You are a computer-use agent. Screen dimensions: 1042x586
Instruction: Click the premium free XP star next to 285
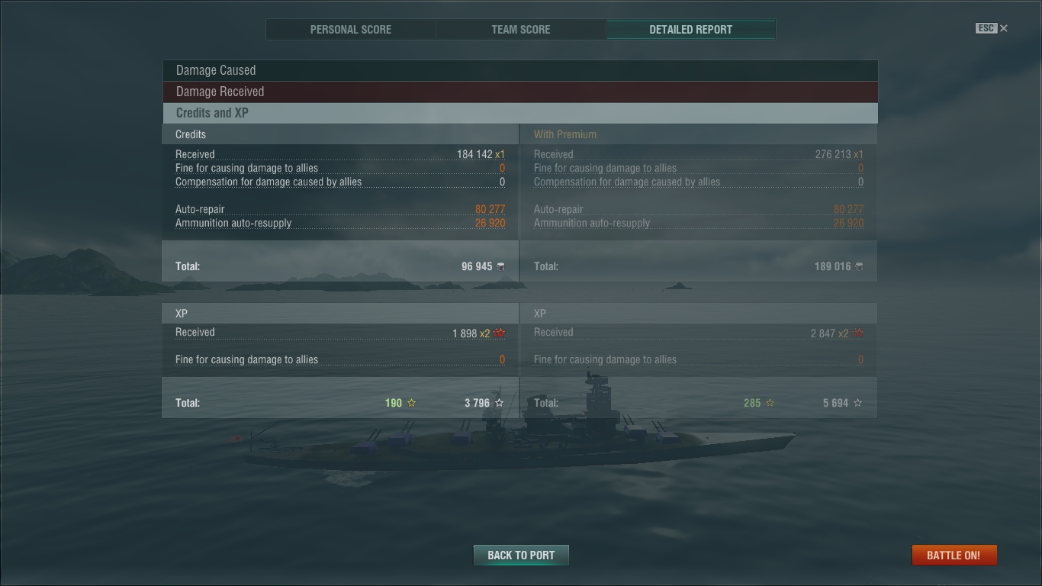pos(770,403)
